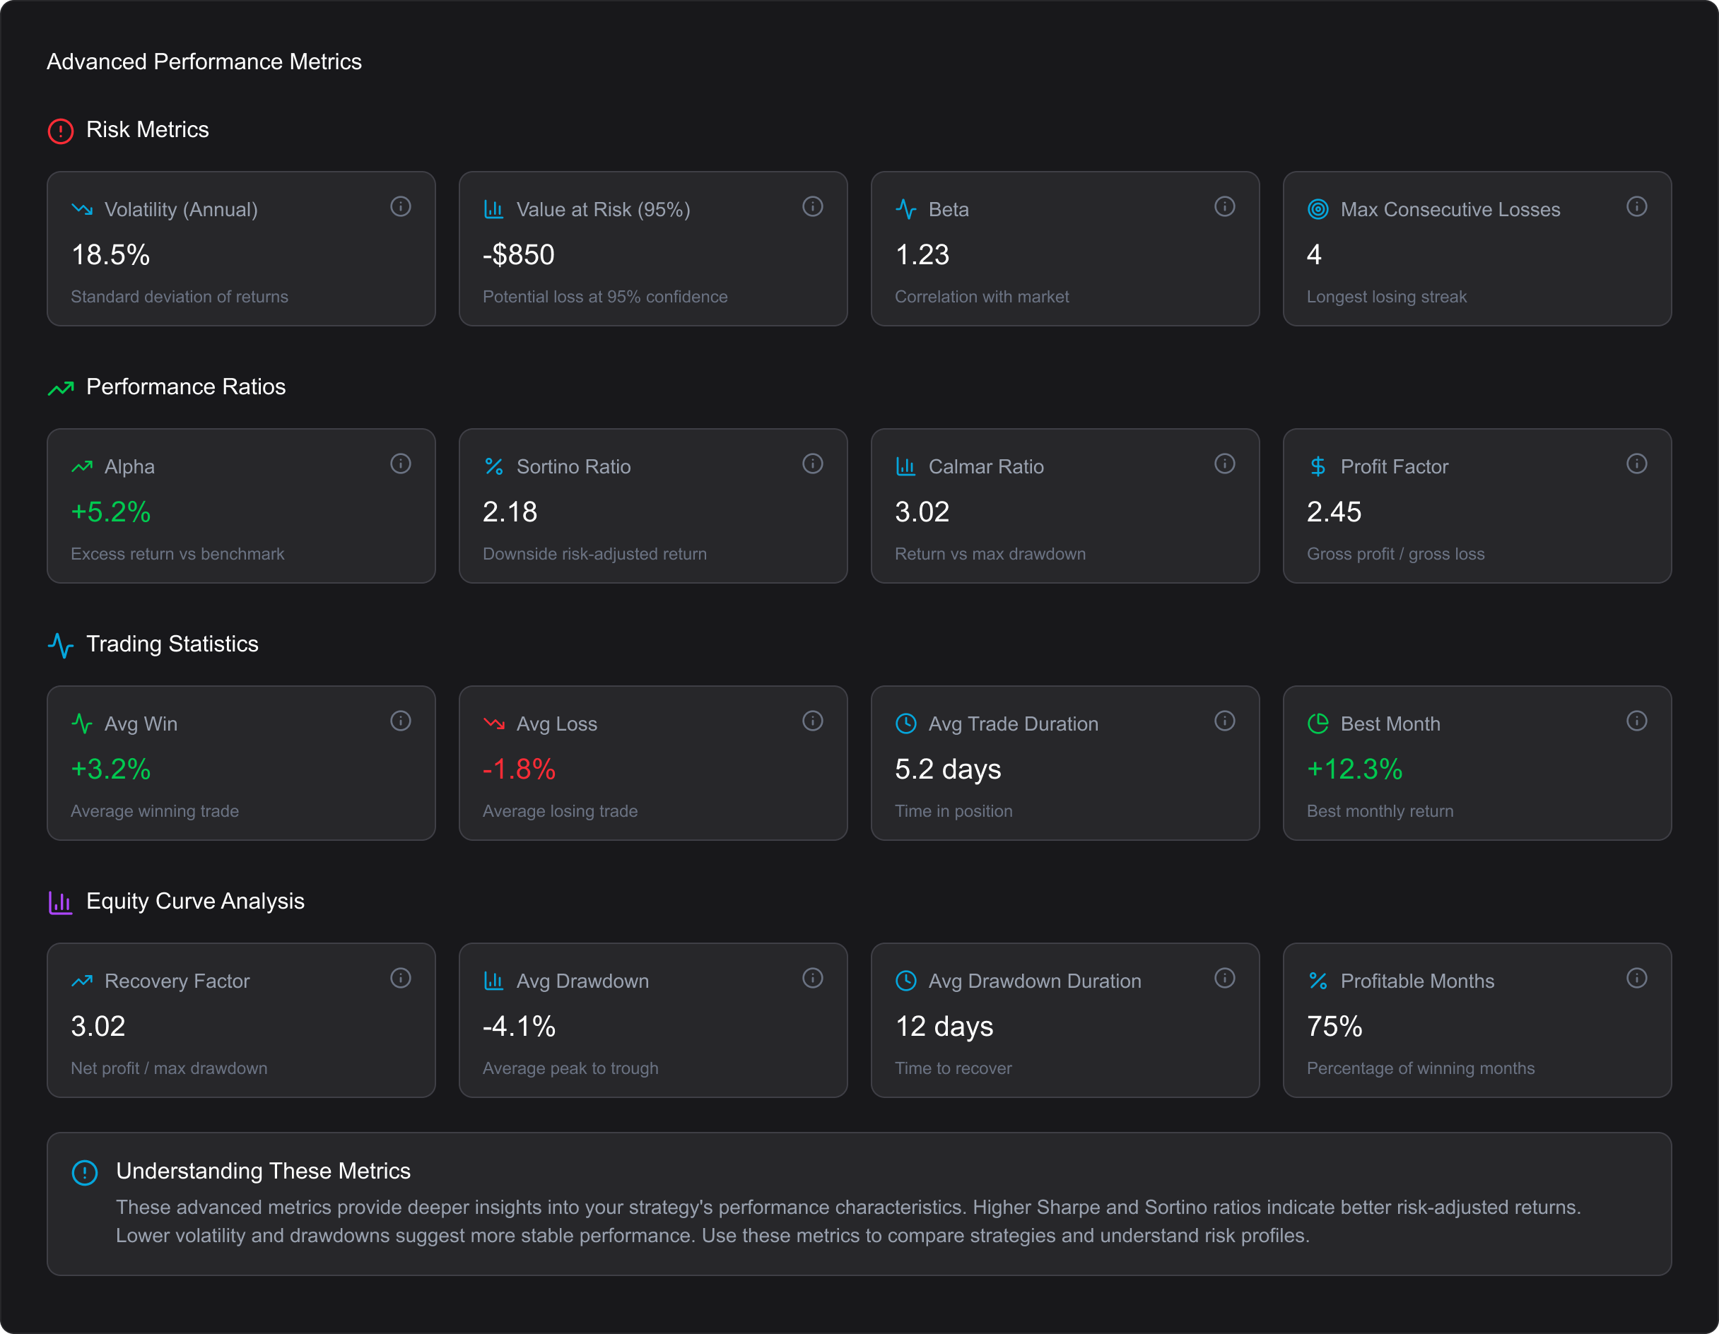Select the Profit Factor 2.45 value

[x=1333, y=512]
